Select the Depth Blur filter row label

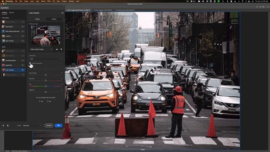(x=8, y=65)
